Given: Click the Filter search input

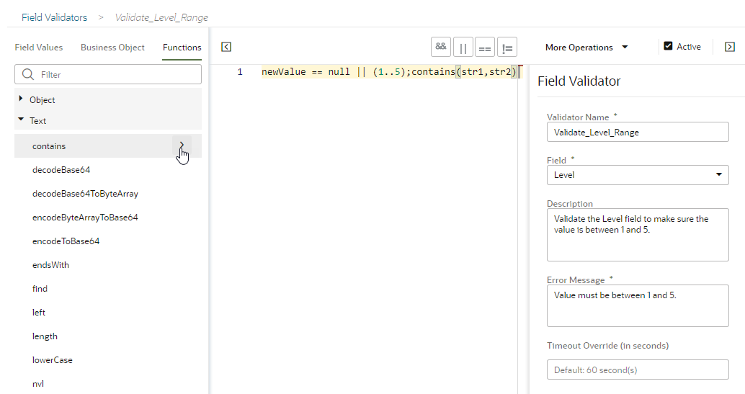Looking at the screenshot, I should (108, 75).
